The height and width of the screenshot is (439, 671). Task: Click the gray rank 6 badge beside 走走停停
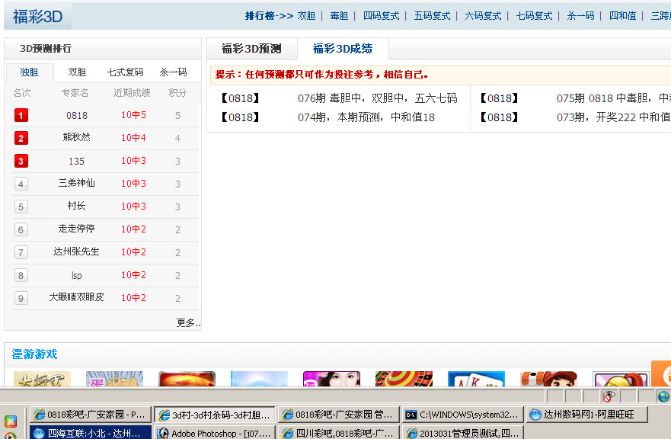pyautogui.click(x=21, y=229)
